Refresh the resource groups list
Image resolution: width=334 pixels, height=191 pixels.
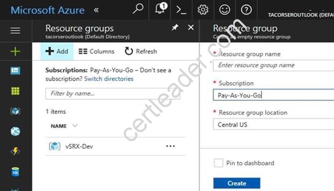pos(141,51)
